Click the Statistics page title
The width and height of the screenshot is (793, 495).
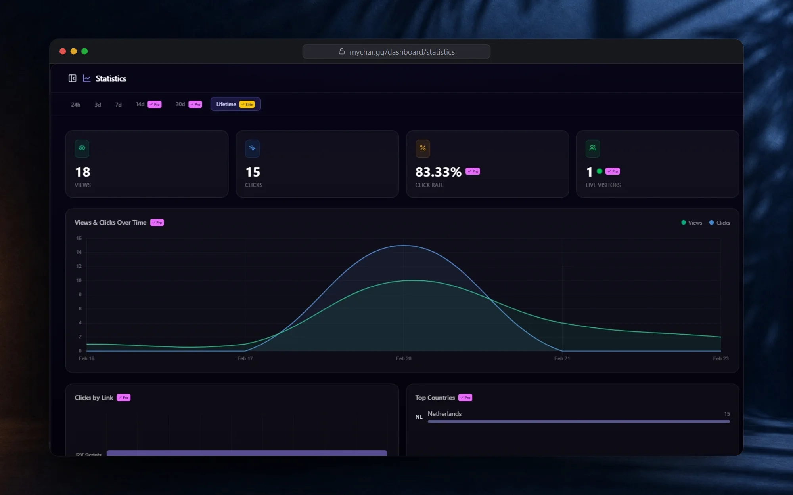(111, 78)
